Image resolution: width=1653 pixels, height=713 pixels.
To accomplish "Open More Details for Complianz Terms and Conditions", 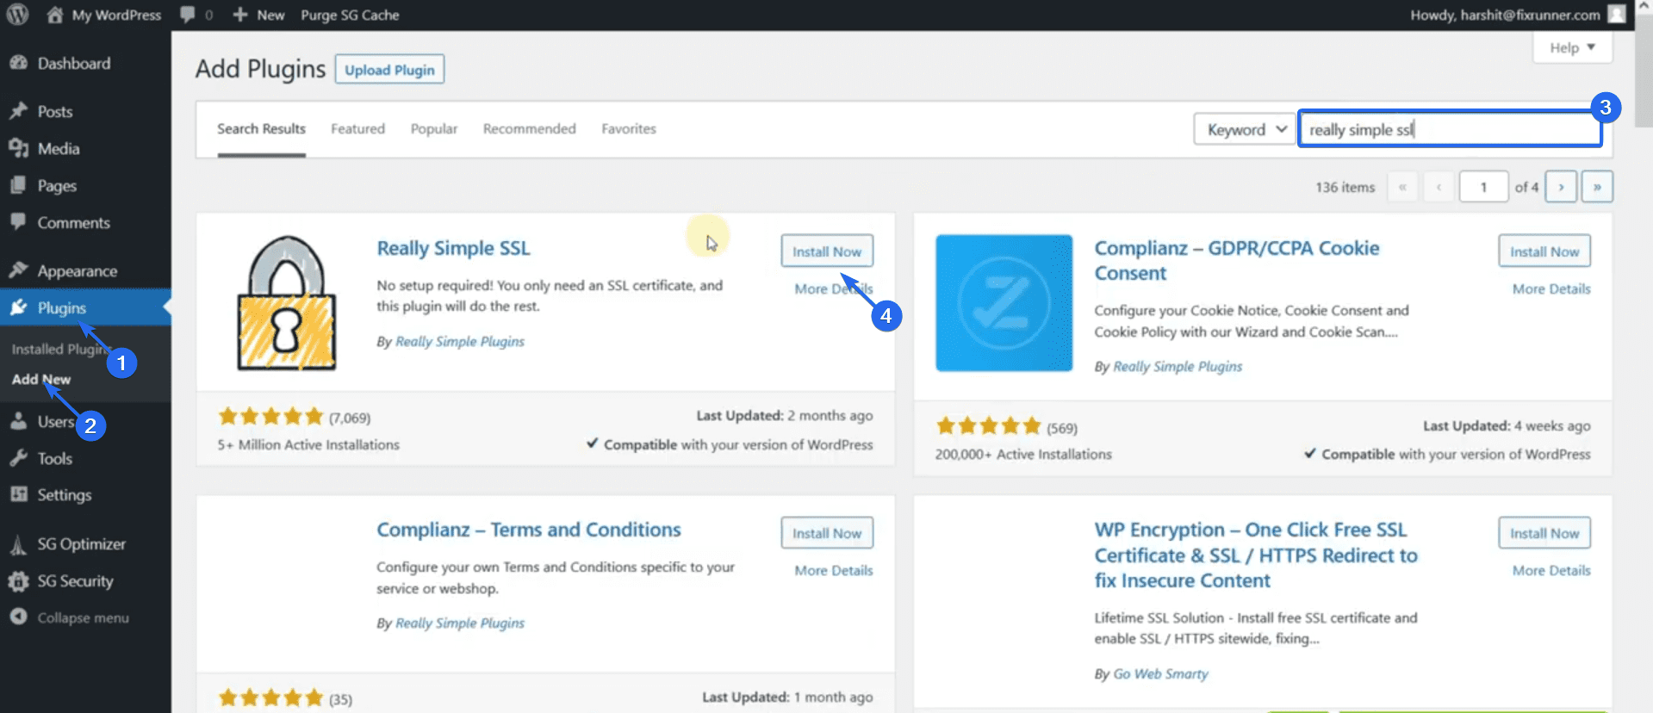I will point(834,570).
